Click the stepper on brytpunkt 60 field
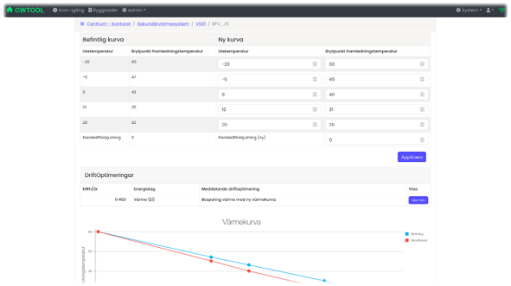Screen dimensions: 511x286 pyautogui.click(x=422, y=64)
